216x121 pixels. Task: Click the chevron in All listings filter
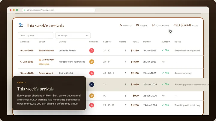[87, 35]
